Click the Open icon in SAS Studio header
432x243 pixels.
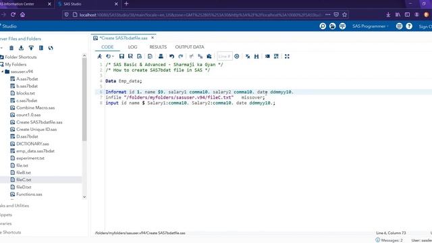pyautogui.click(x=333, y=26)
